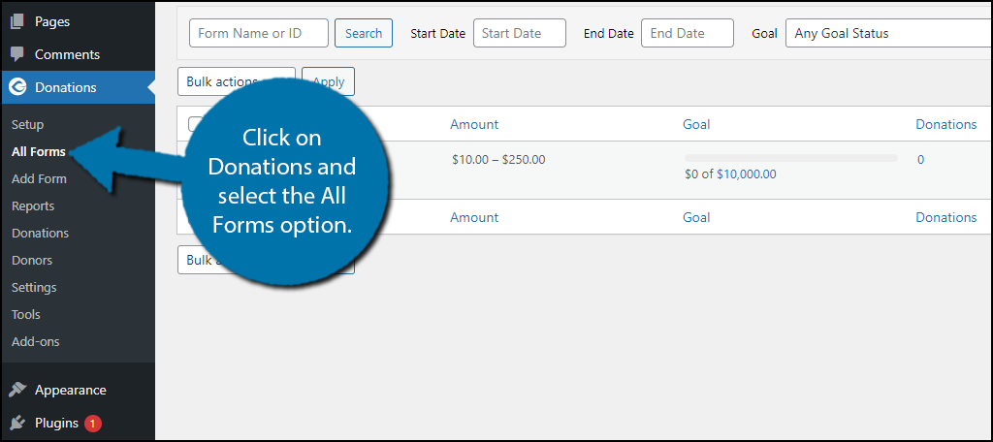Image resolution: width=993 pixels, height=442 pixels.
Task: Click the Search button
Action: [x=364, y=33]
